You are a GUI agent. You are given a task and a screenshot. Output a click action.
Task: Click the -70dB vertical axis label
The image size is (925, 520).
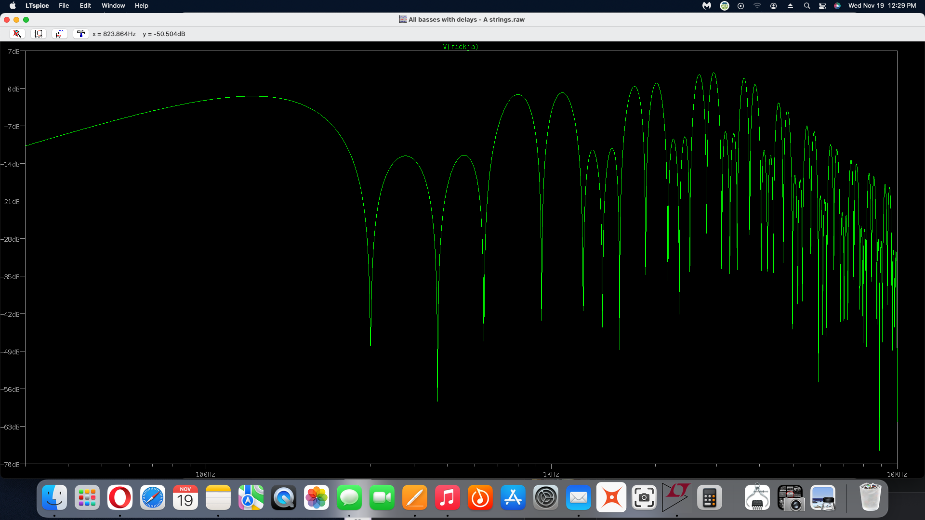tap(10, 465)
